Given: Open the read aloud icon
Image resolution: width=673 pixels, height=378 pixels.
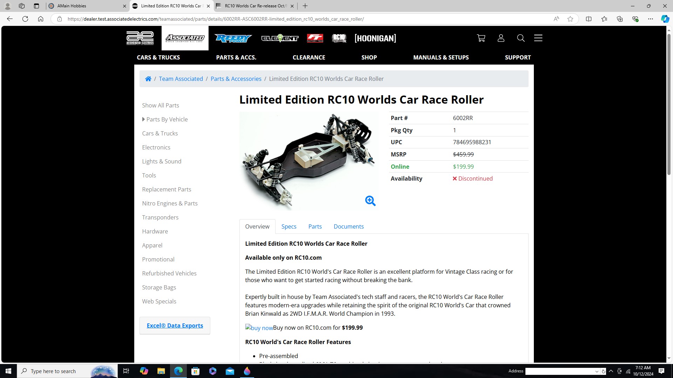Looking at the screenshot, I should pos(556,19).
